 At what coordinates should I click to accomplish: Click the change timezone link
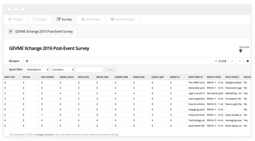45,134
